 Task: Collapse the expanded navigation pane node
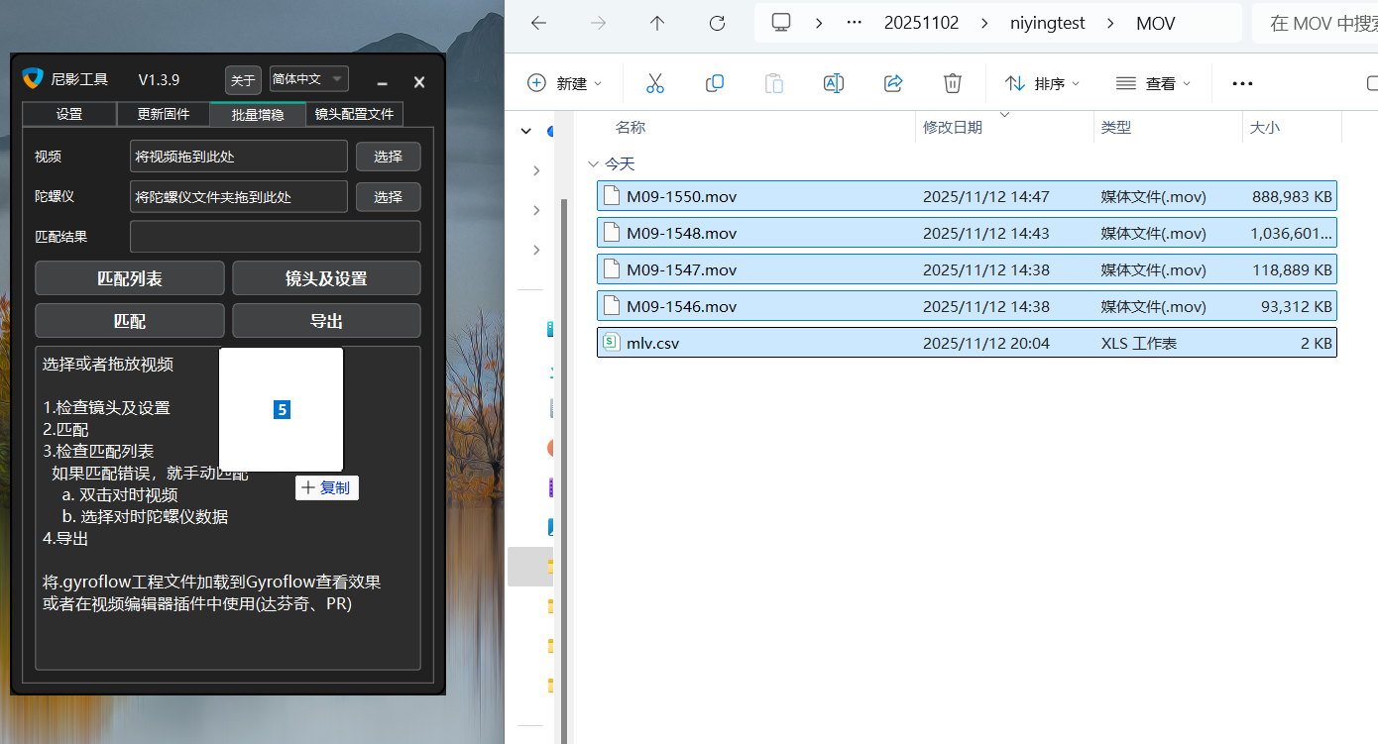point(525,130)
